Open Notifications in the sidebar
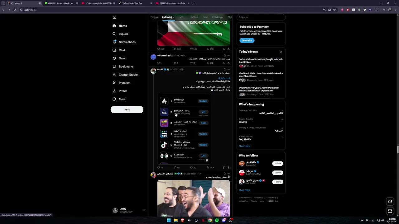Image resolution: width=399 pixels, height=224 pixels. tap(124, 42)
